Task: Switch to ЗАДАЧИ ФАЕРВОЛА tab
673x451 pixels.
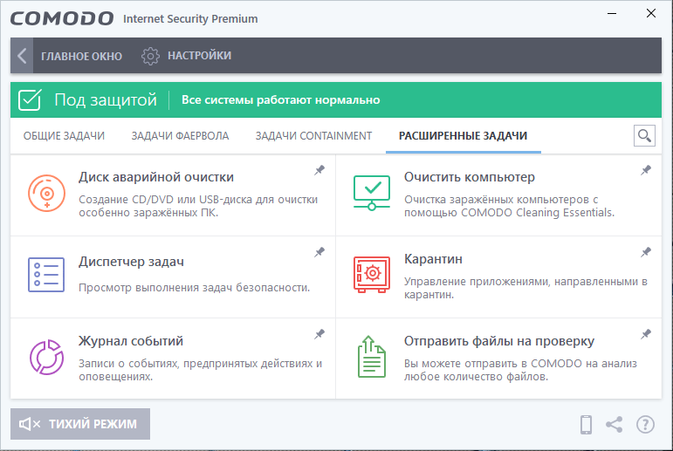Action: coord(180,135)
